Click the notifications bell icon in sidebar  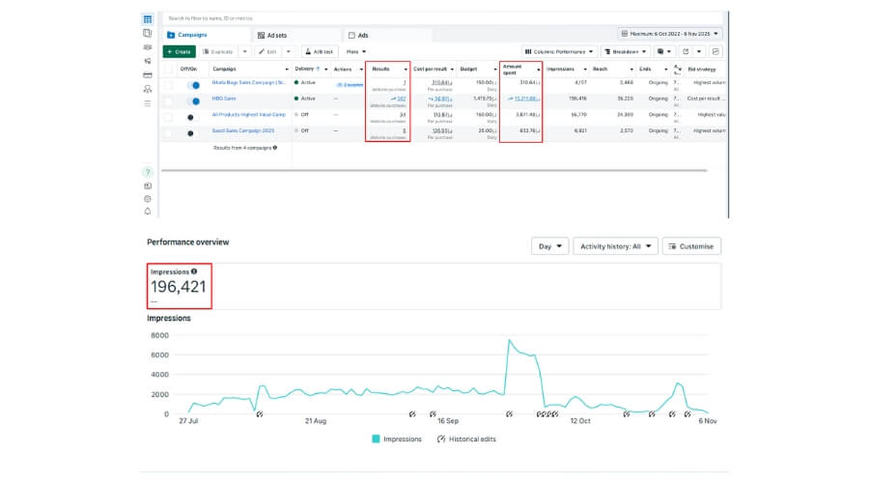148,212
